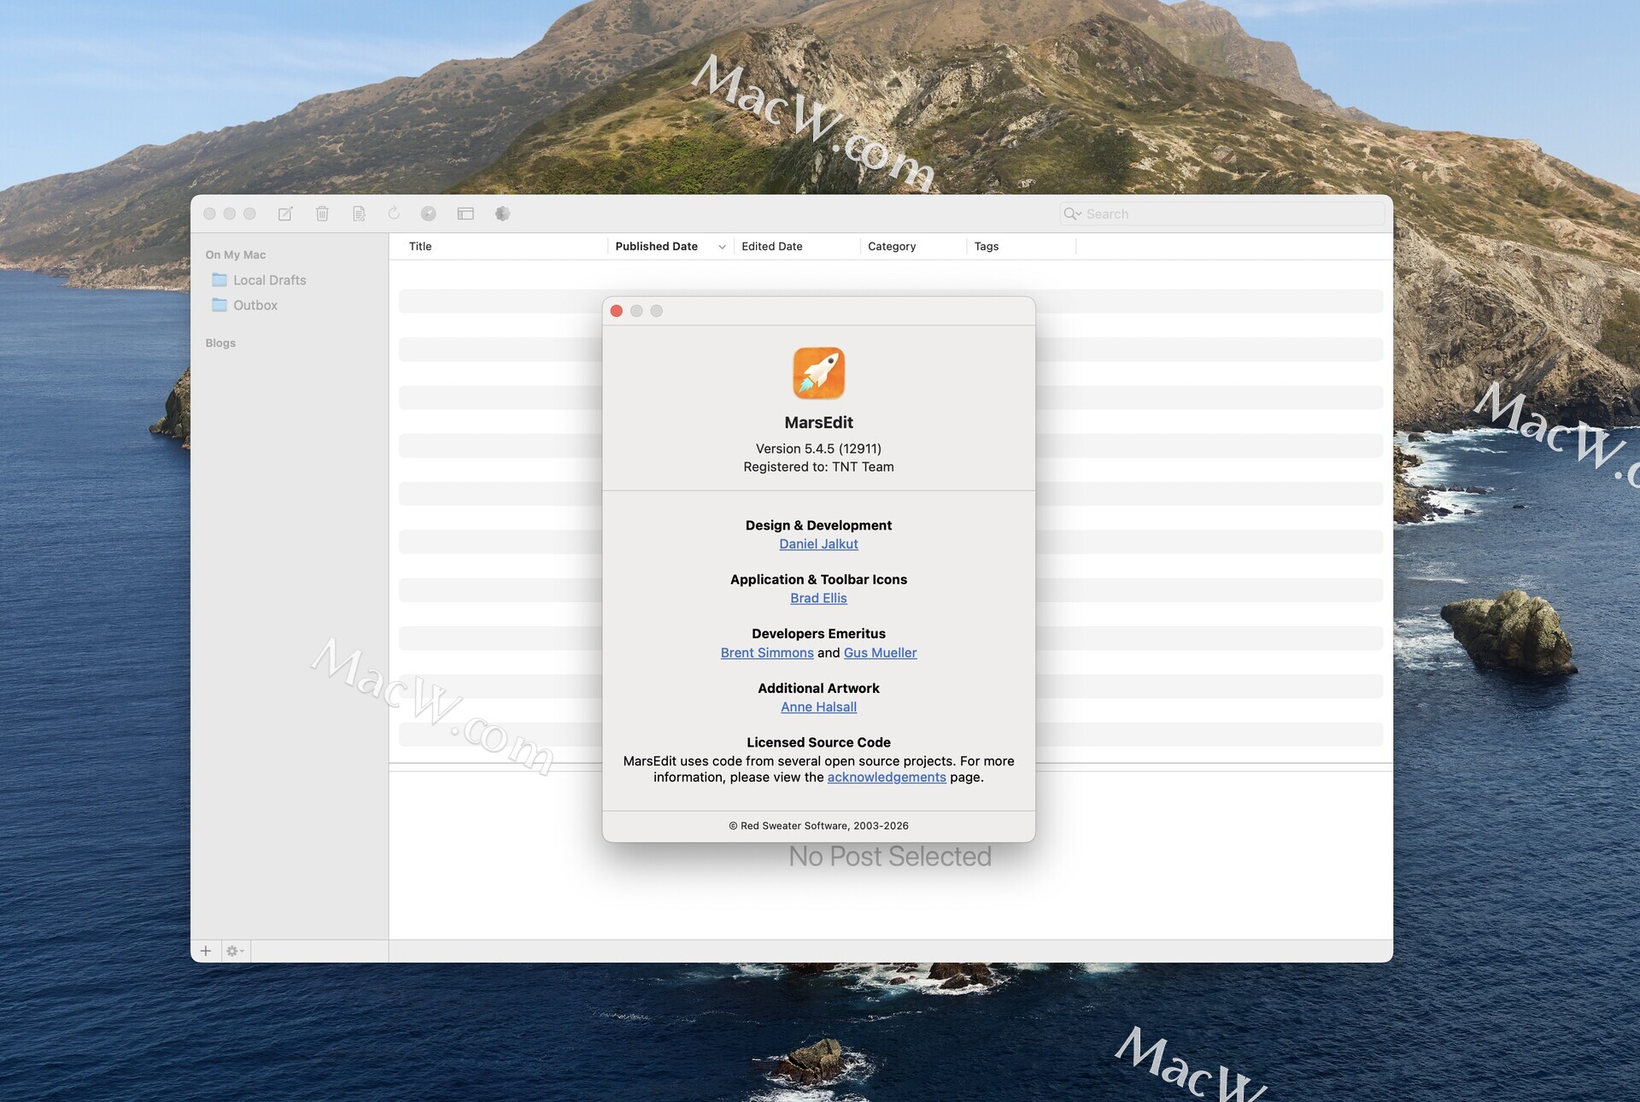Toggle the preview window layout toolbar icon

466,214
